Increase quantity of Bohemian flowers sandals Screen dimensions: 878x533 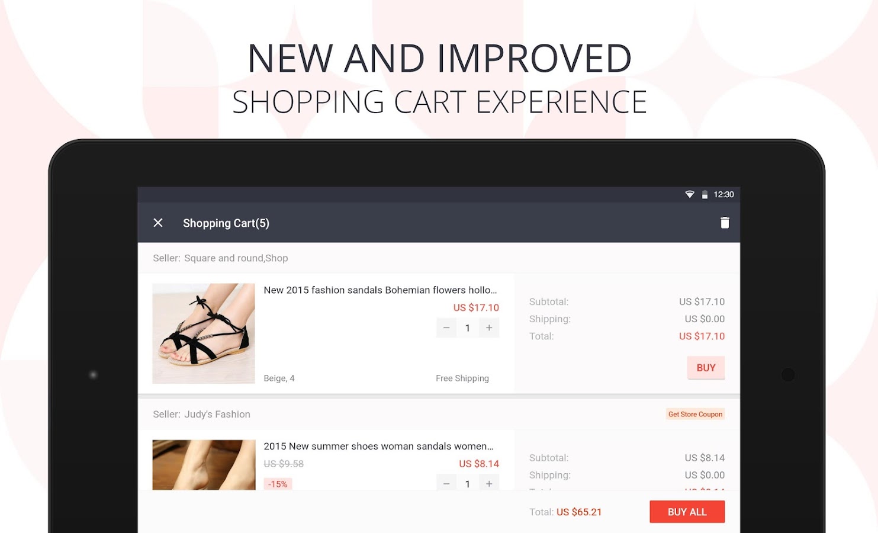pos(489,327)
